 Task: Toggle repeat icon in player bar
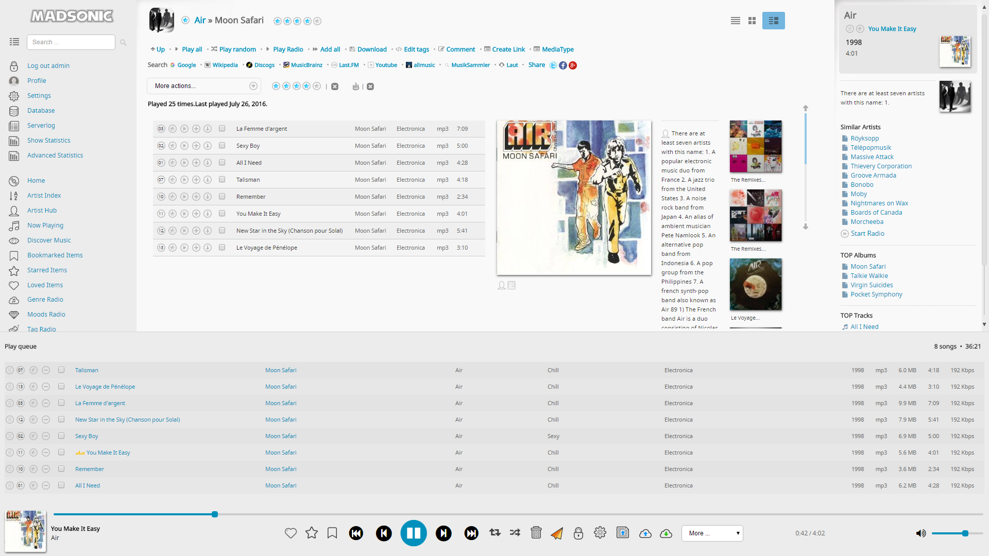[x=495, y=533]
